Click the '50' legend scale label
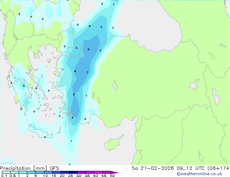This screenshot has height=177, width=230. [112, 176]
